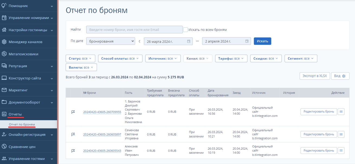This screenshot has width=355, height=164.
Task: Click the Менеджер каналов sidebar icon
Action: (4, 42)
